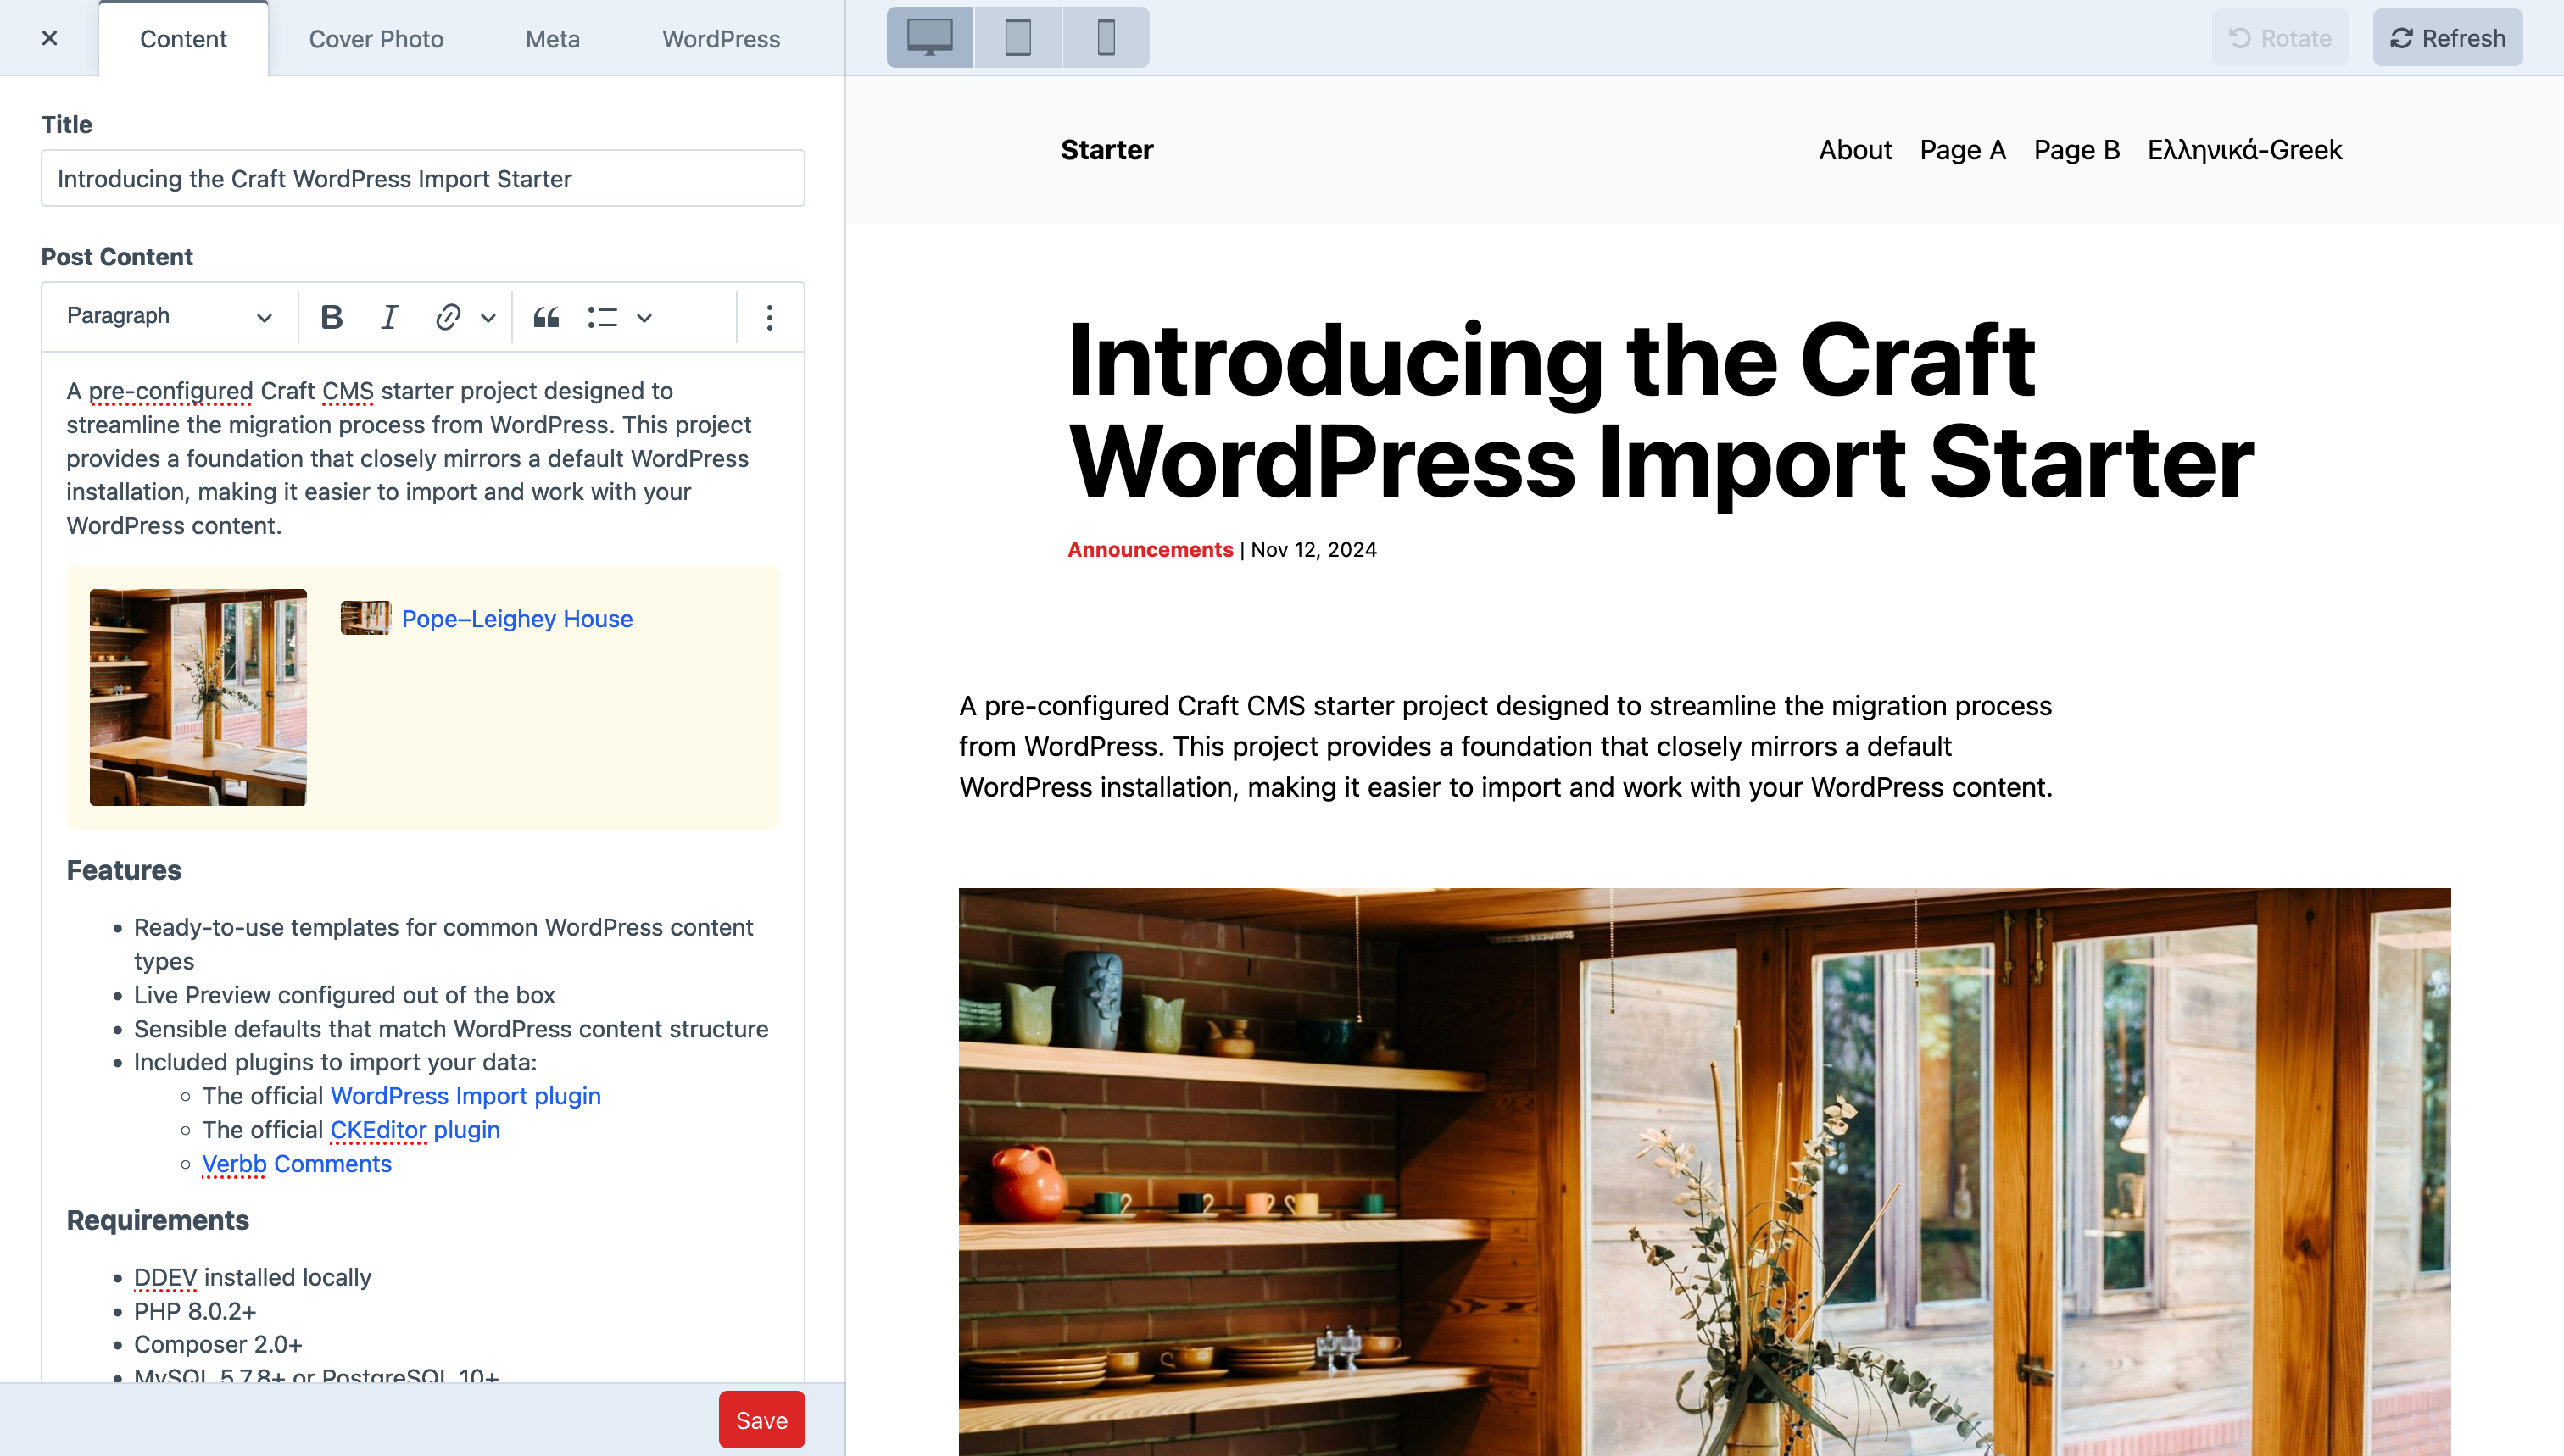Click the small Pope–Leighey House asset icon
2564x1456 pixels.
[365, 618]
